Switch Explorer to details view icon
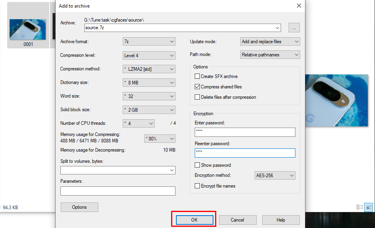 [360, 207]
